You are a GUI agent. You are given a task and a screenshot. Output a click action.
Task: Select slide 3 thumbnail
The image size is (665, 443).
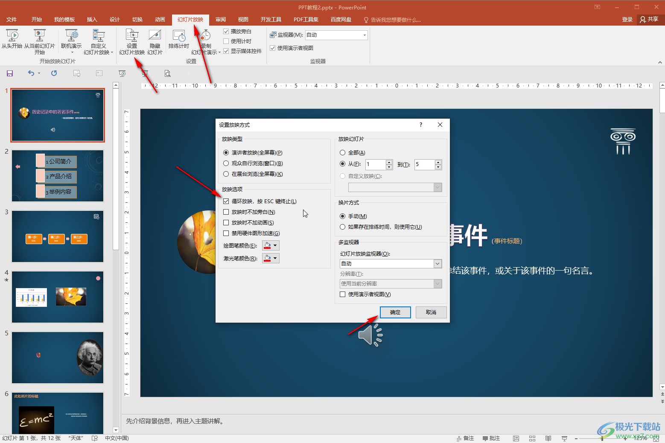pyautogui.click(x=58, y=236)
